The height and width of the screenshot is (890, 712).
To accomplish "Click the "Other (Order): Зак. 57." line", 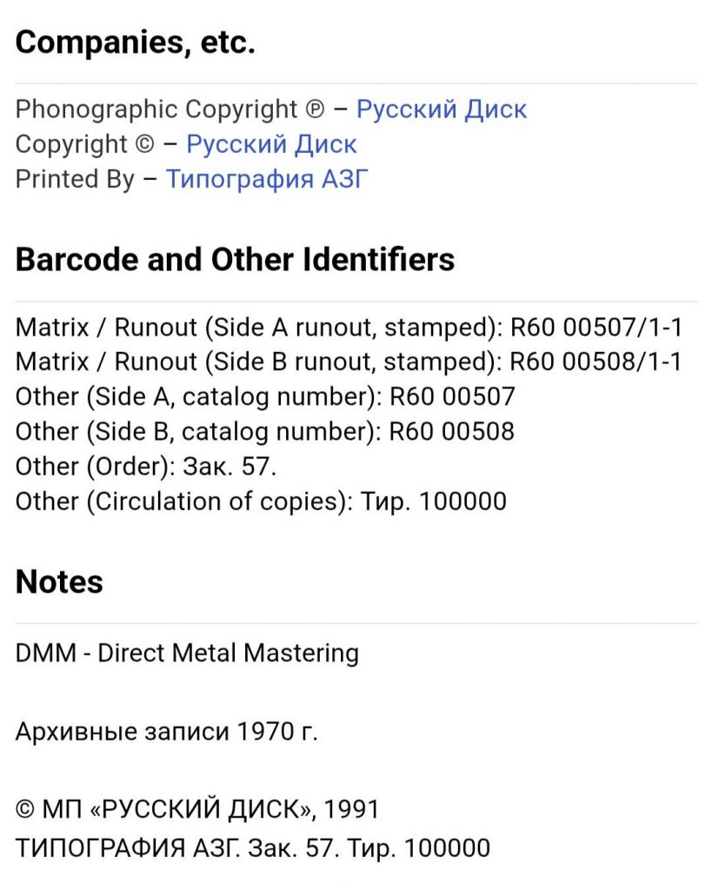I will (146, 467).
